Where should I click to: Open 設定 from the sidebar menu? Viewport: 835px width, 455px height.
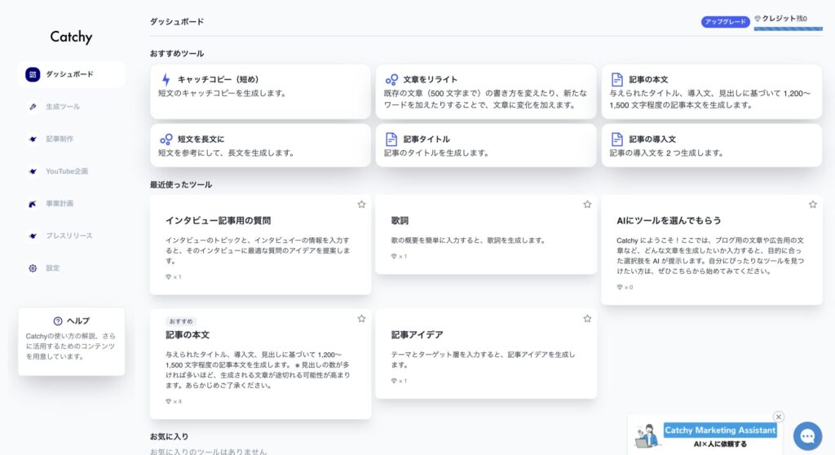pos(52,268)
